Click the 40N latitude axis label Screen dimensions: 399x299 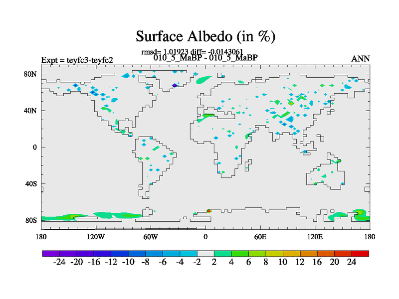point(31,111)
